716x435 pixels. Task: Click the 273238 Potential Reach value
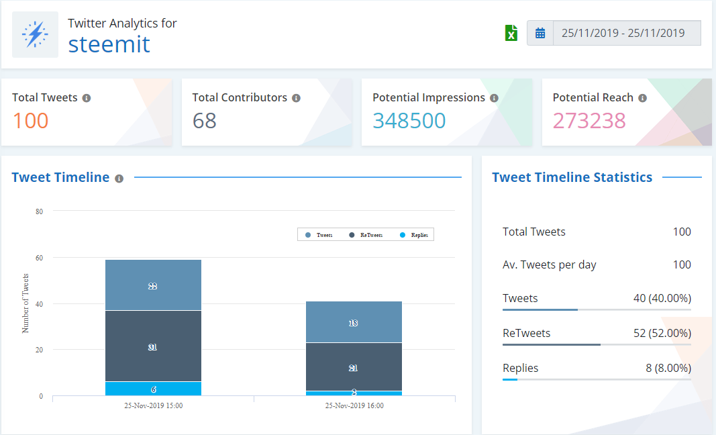point(589,121)
